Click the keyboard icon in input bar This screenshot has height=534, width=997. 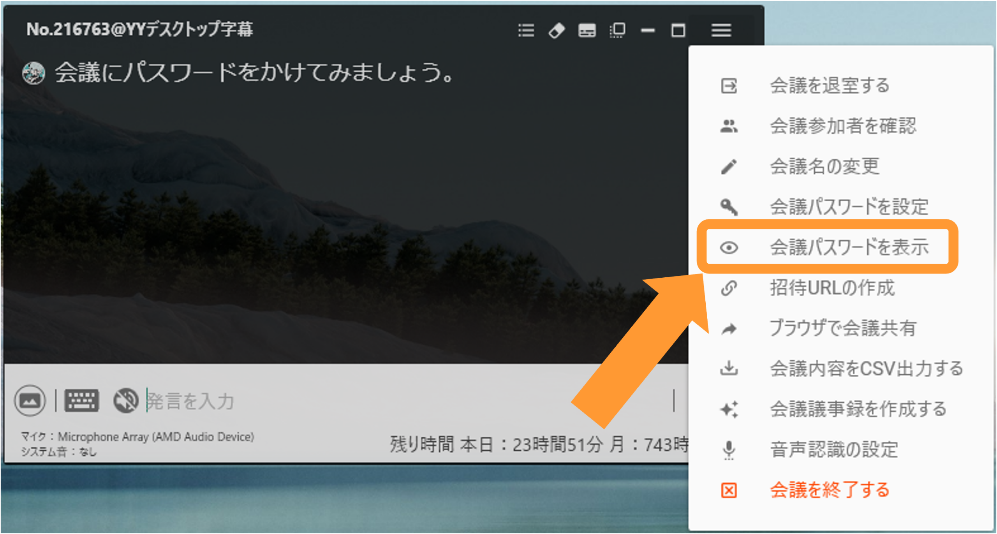[82, 400]
